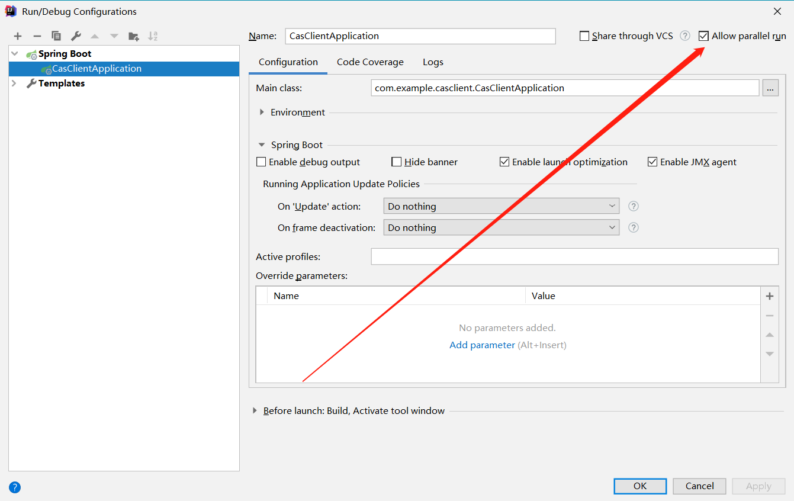Expand the Environment section
794x501 pixels.
tap(262, 113)
